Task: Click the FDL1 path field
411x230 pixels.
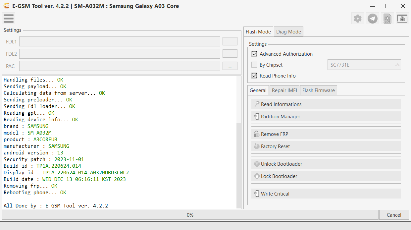Action: (120, 41)
